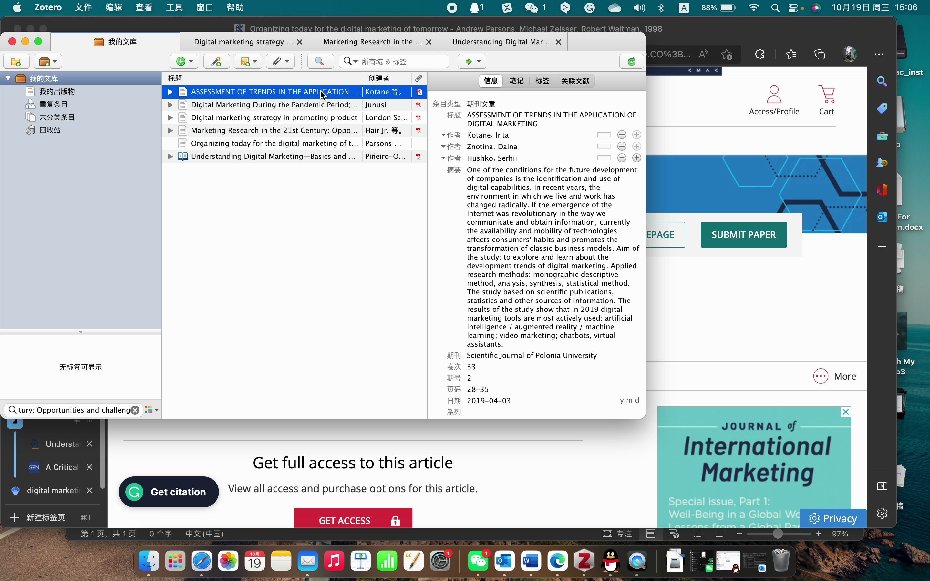Click PDF attachment icon on Digital marketing strategy row
The width and height of the screenshot is (930, 581).
(x=418, y=117)
